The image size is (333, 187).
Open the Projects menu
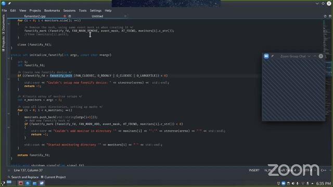[x=35, y=10]
